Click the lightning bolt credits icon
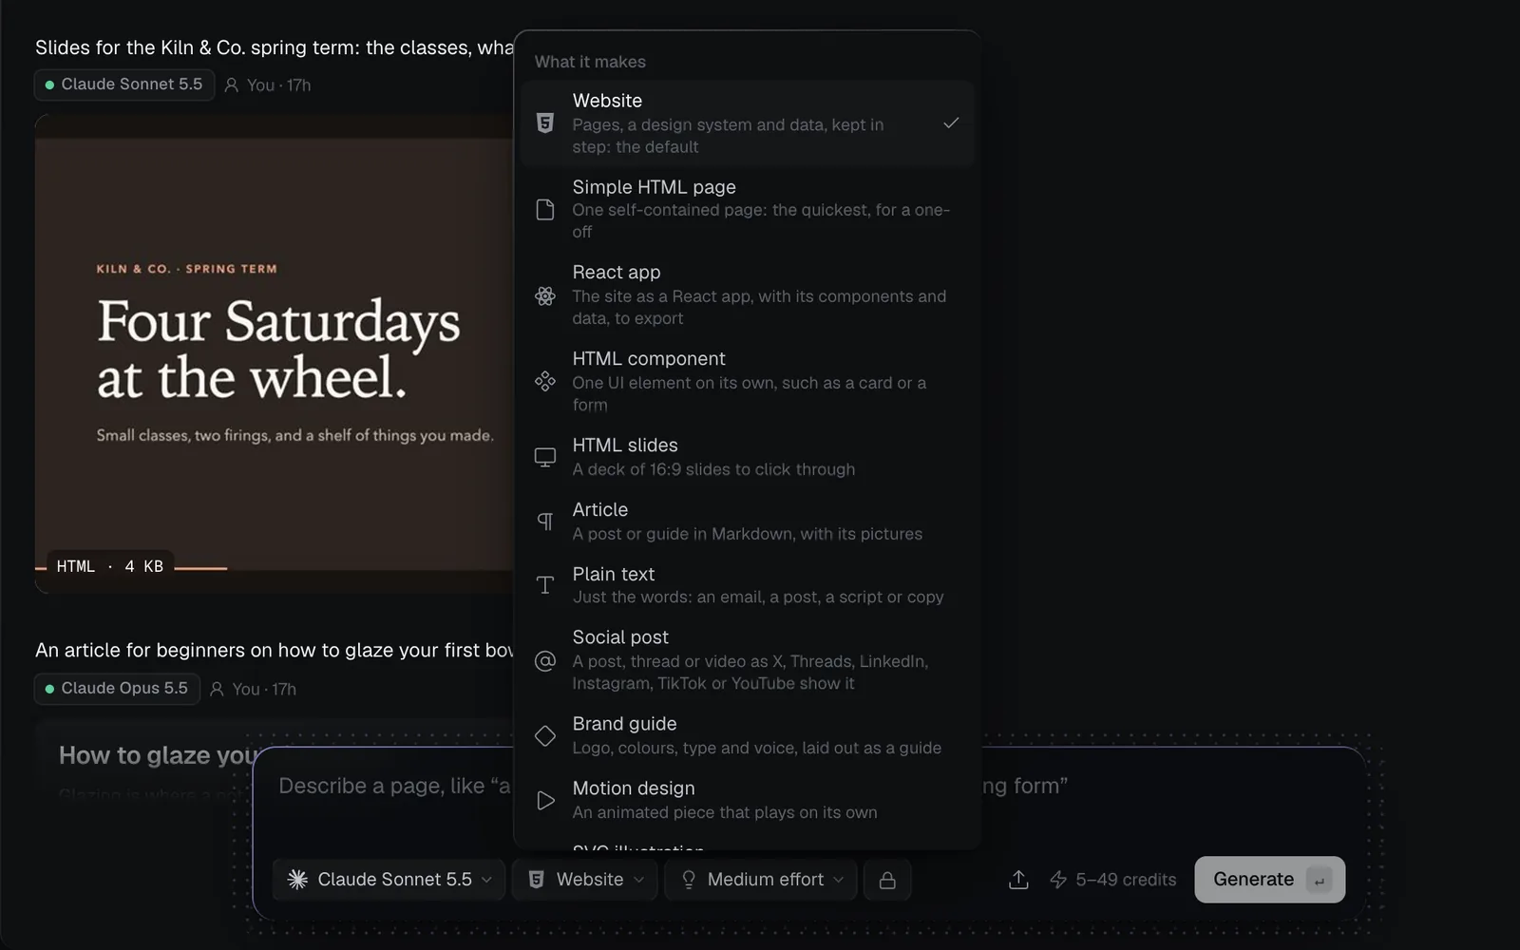Viewport: 1520px width, 950px height. 1058,880
